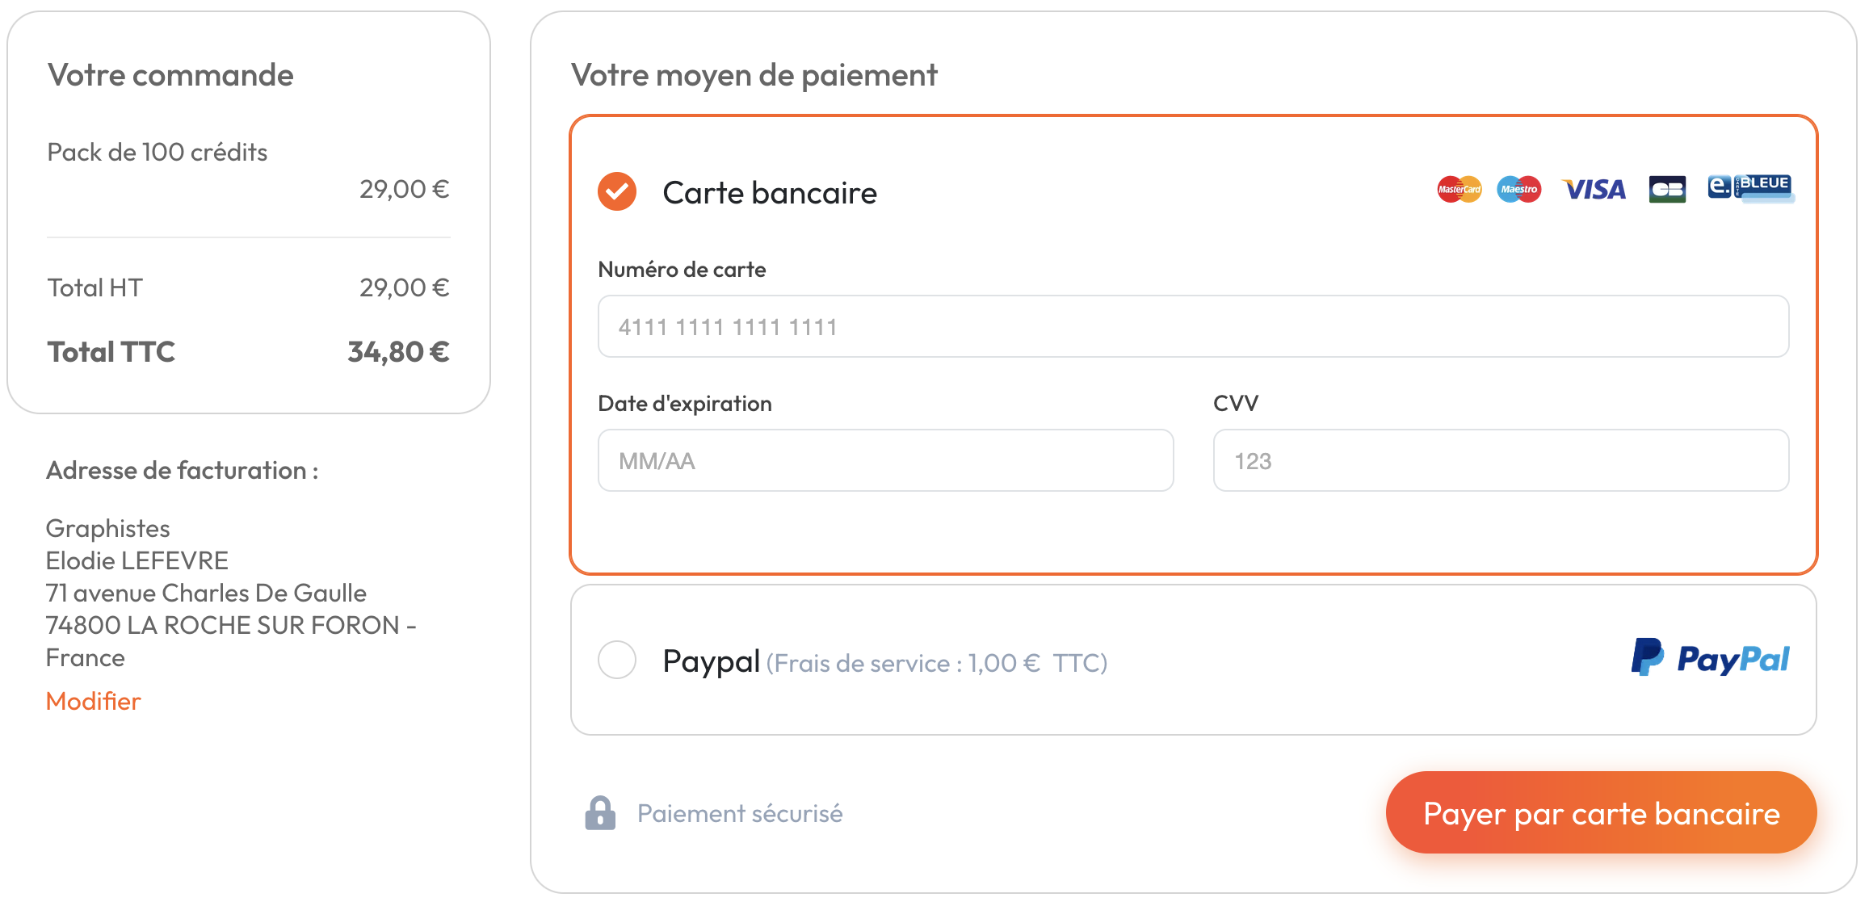Open the Modifier billing address link
Viewport: 1869px width, 906px height.
pyautogui.click(x=93, y=701)
